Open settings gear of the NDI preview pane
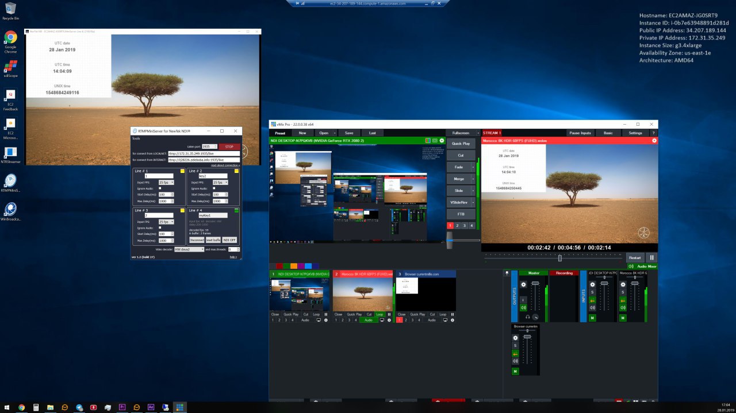This screenshot has width=736, height=413. coord(442,141)
